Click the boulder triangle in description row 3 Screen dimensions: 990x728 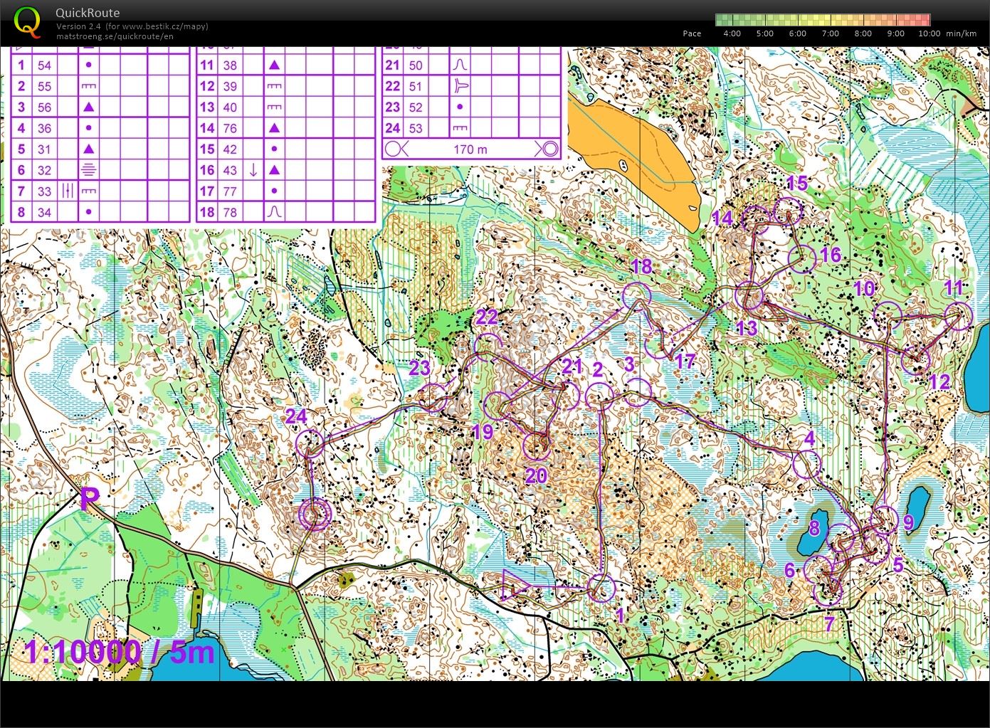[x=88, y=107]
